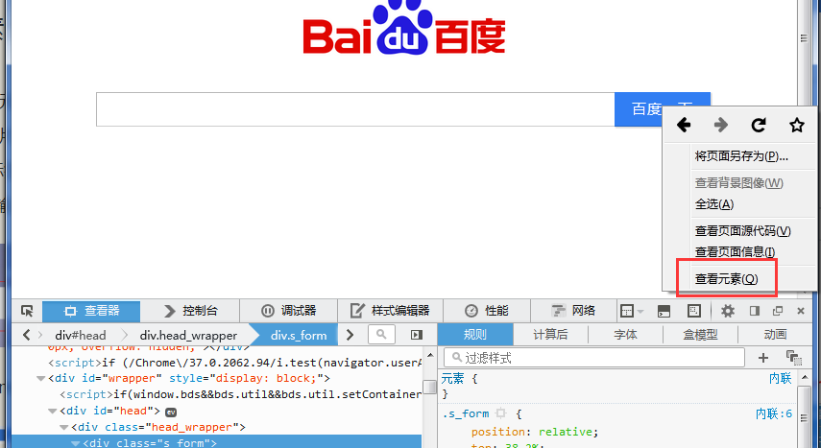Dock devtools to the side
The image size is (821, 448).
(x=755, y=311)
